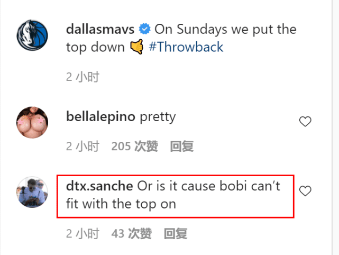Toggle the heart on the dtx.sanche comment

[x=305, y=191]
